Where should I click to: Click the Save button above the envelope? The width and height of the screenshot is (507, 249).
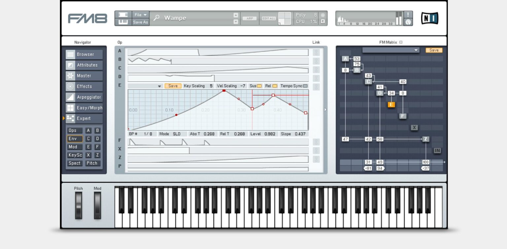(173, 86)
